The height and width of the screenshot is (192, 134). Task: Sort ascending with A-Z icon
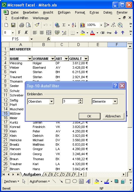click(74, 25)
